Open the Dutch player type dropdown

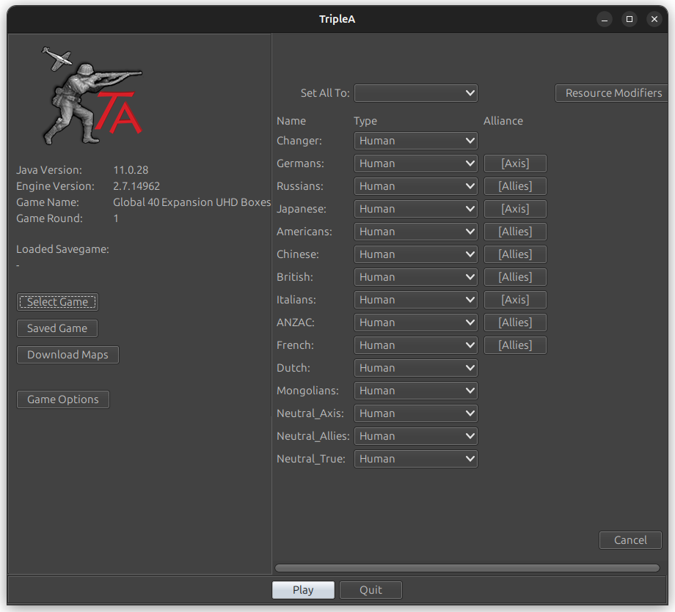click(x=415, y=367)
